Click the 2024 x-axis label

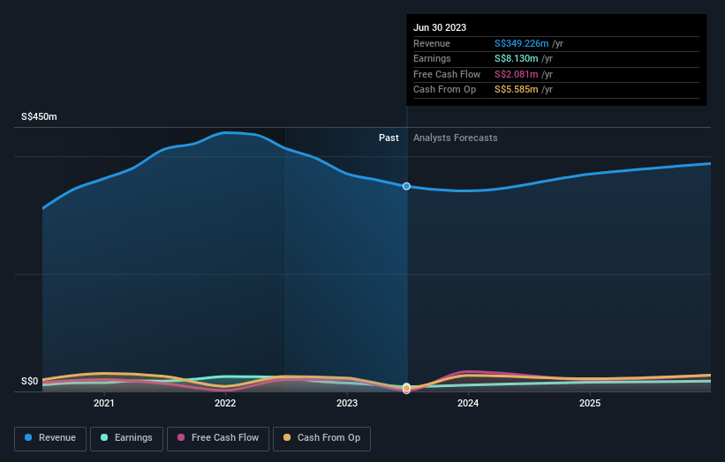click(x=468, y=403)
